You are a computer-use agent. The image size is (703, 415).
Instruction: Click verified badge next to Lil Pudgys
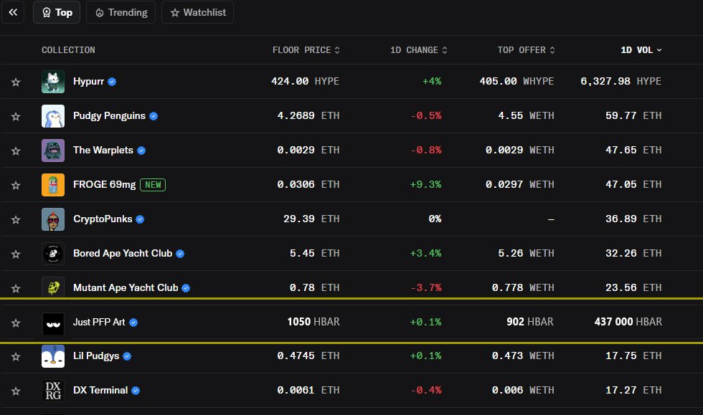coord(127,356)
